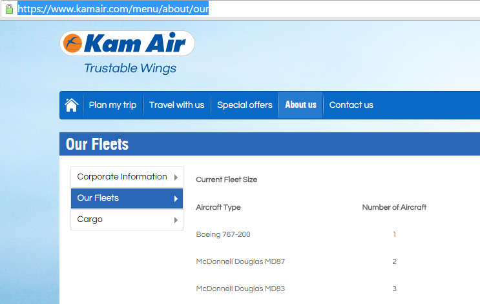Open the Contact us page
The width and height of the screenshot is (480, 304).
tap(351, 105)
